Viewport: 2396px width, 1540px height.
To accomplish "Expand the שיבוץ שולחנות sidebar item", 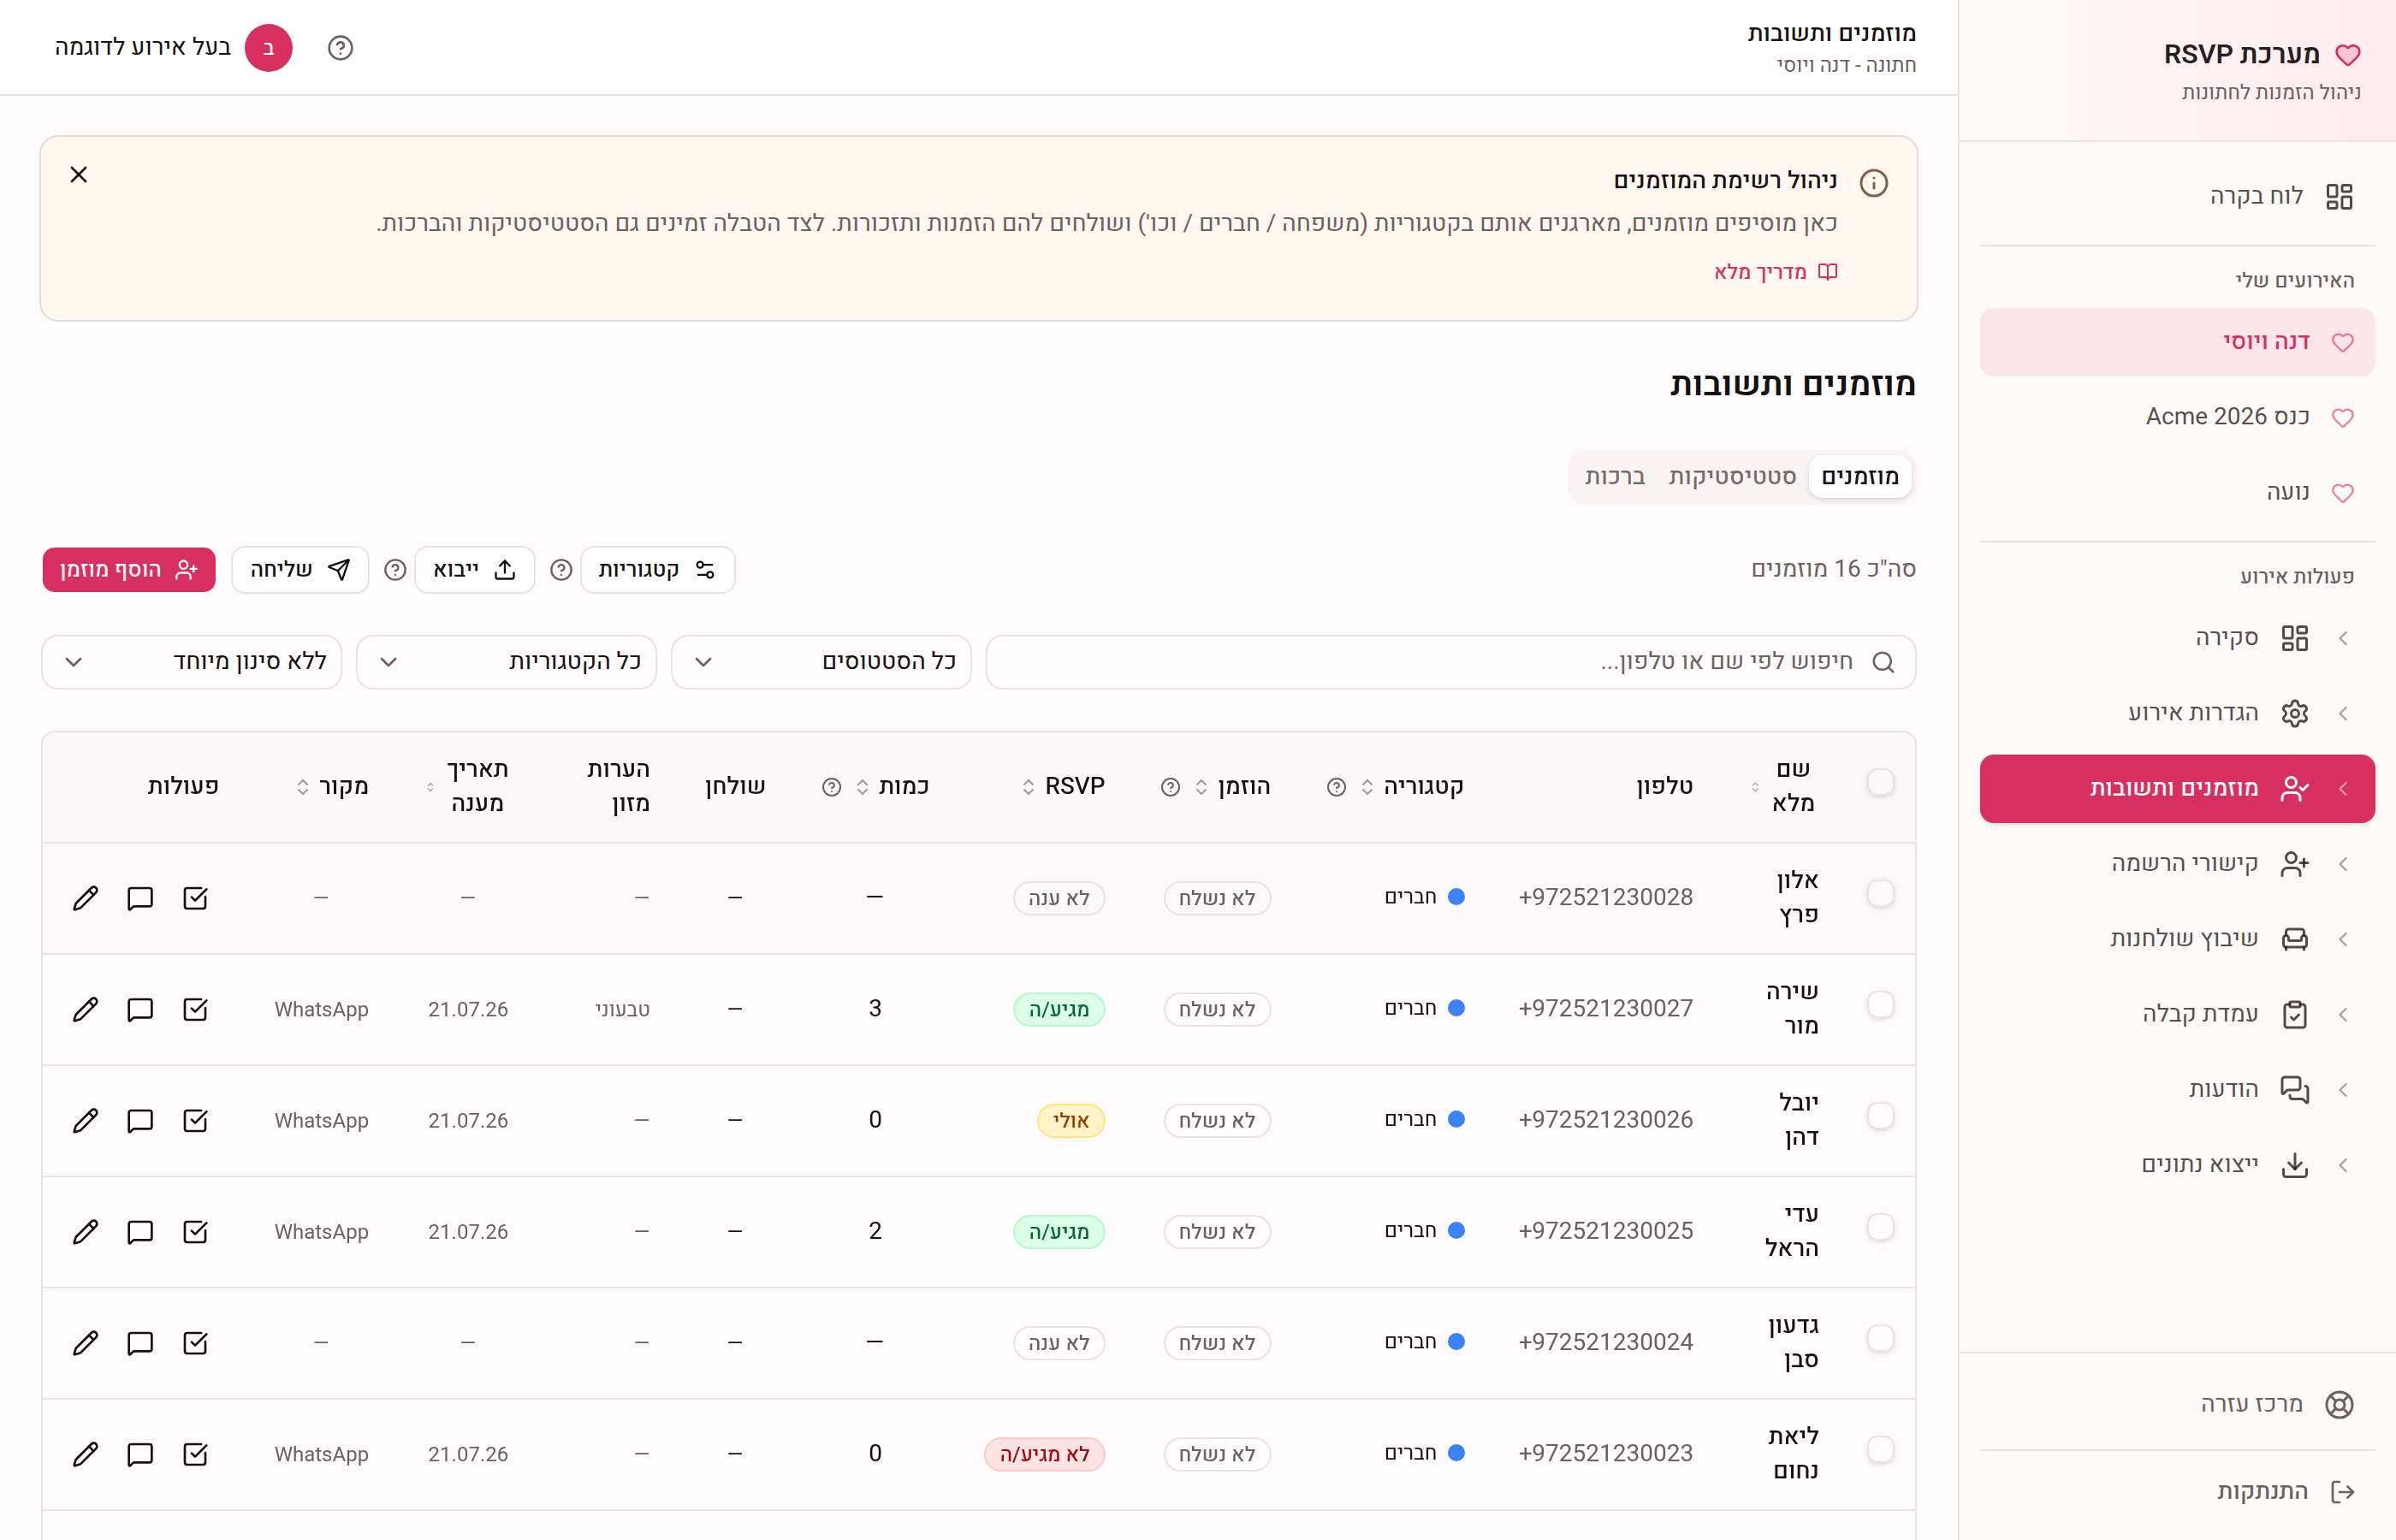I will point(2177,939).
